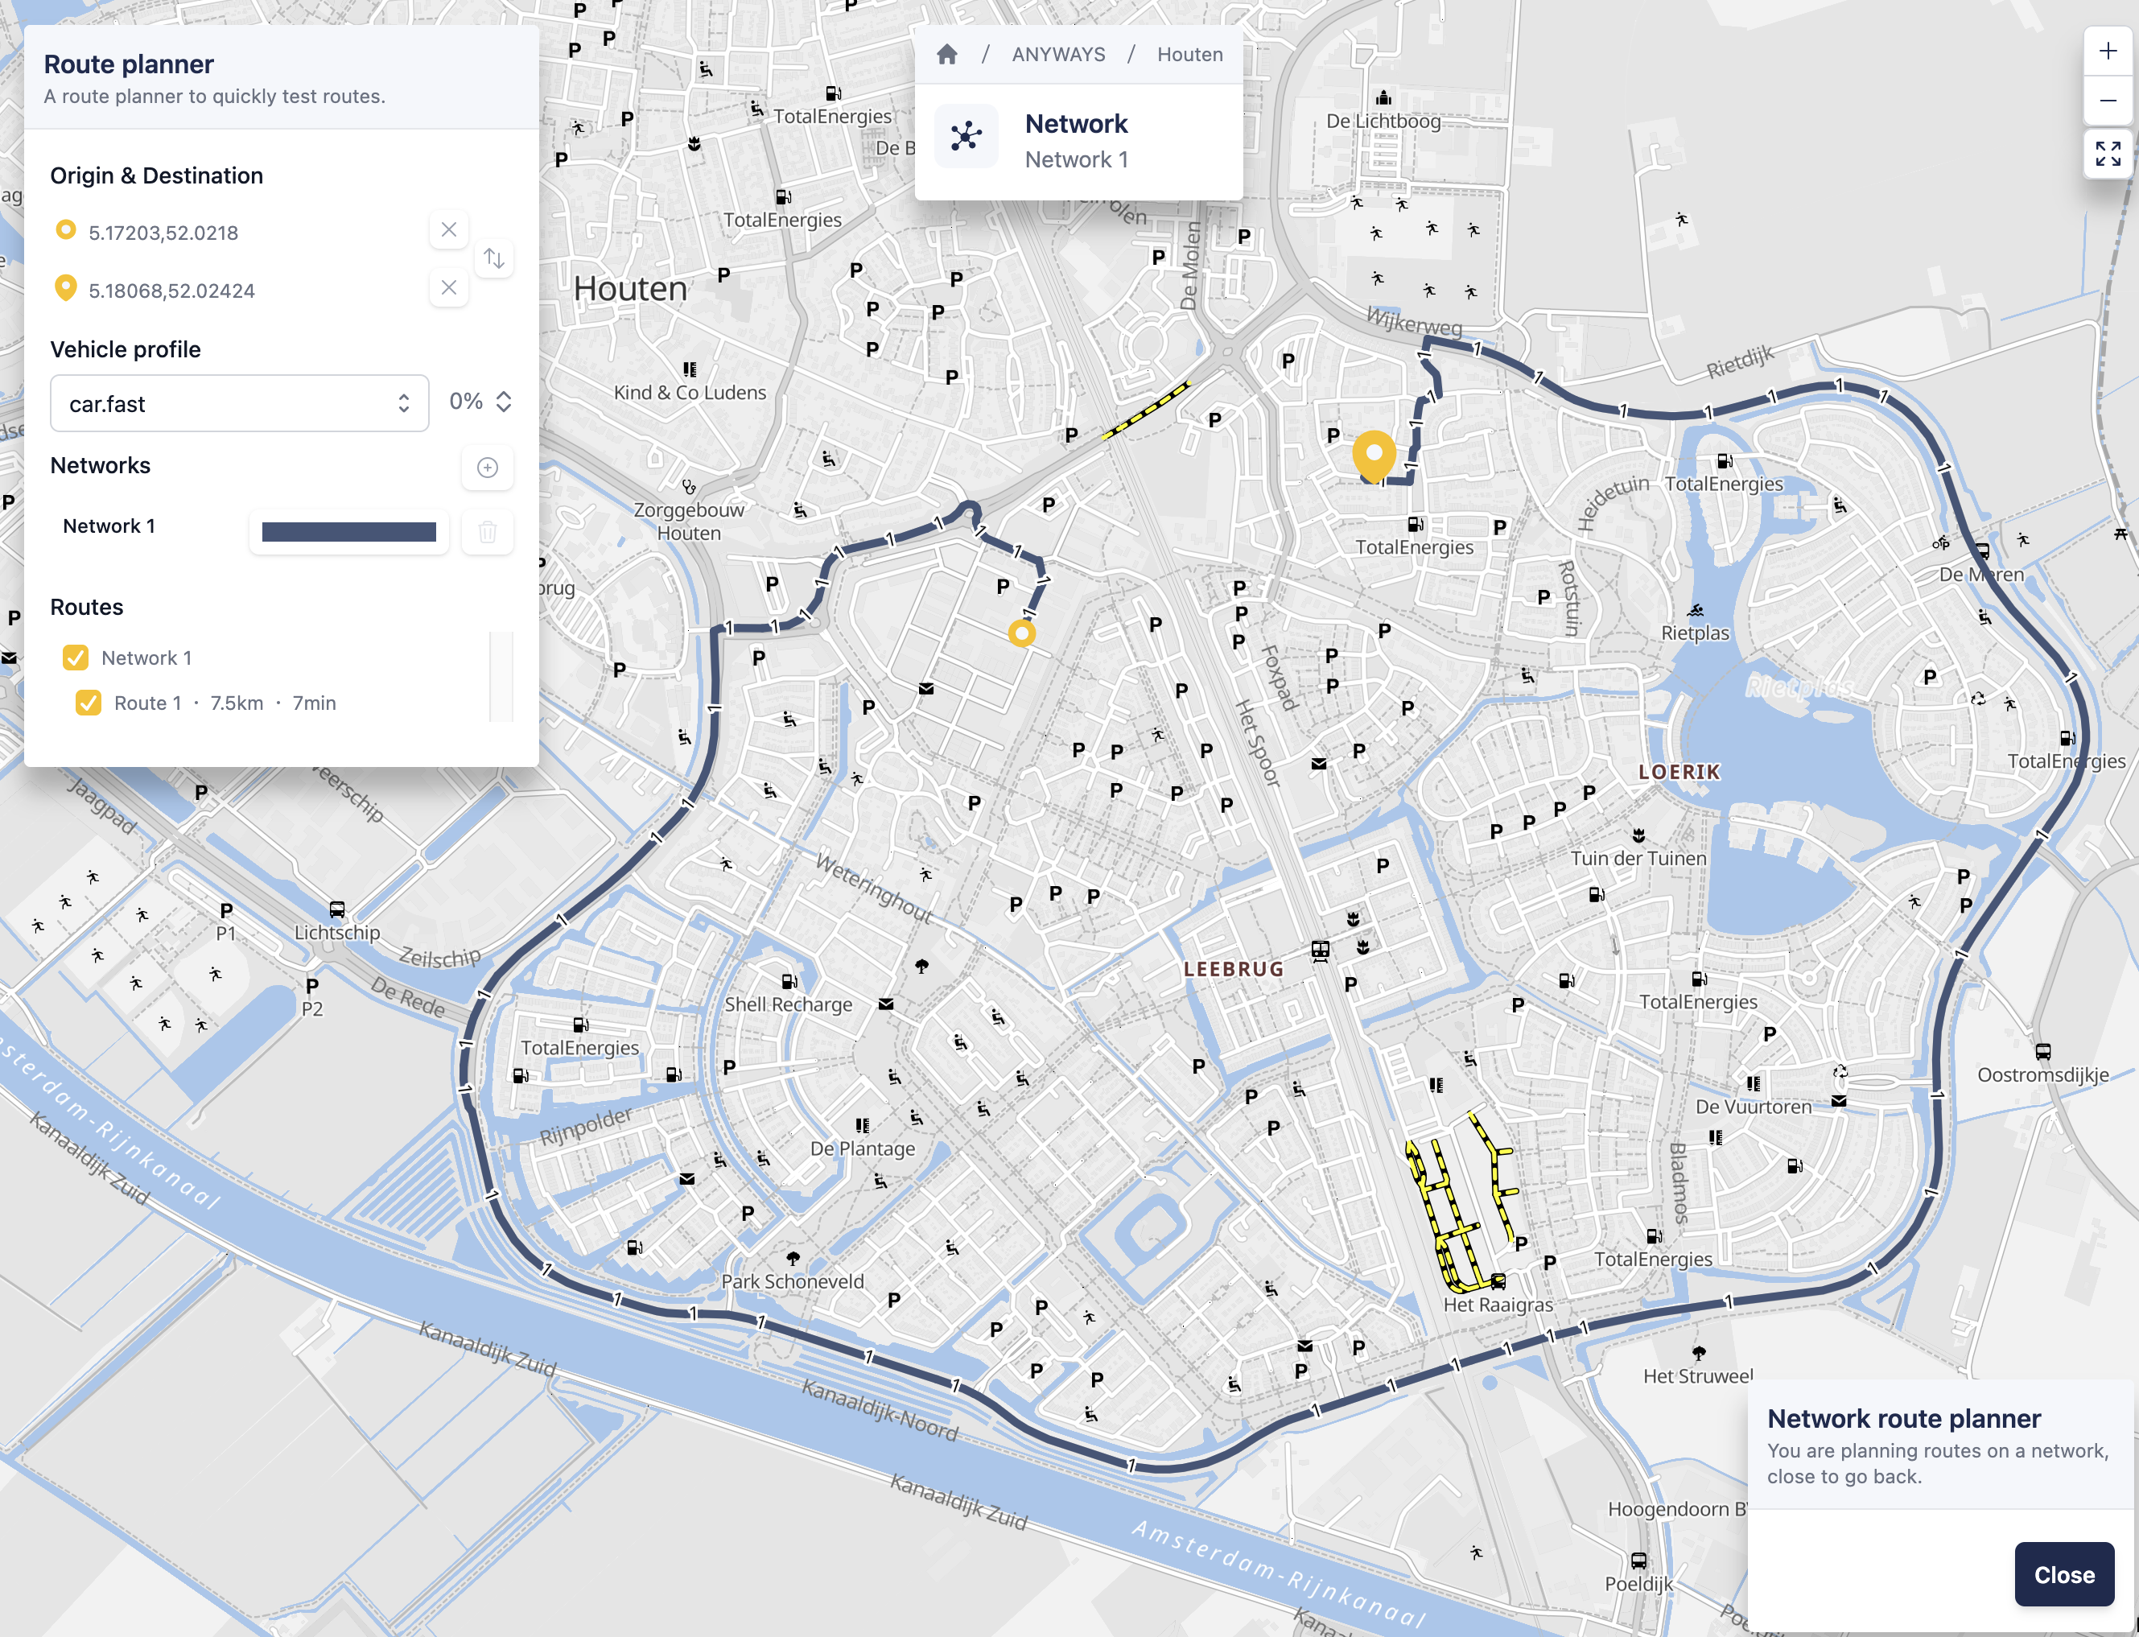Zoom in on the map with the plus control
The width and height of the screenshot is (2139, 1637).
coord(2108,51)
